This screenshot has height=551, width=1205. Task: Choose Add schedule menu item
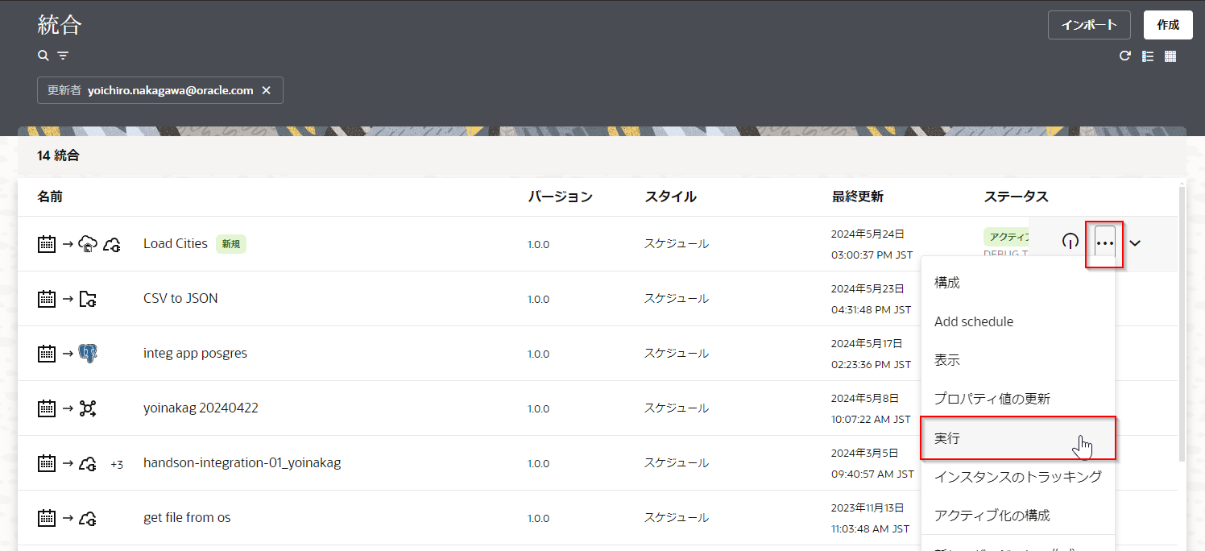coord(974,321)
